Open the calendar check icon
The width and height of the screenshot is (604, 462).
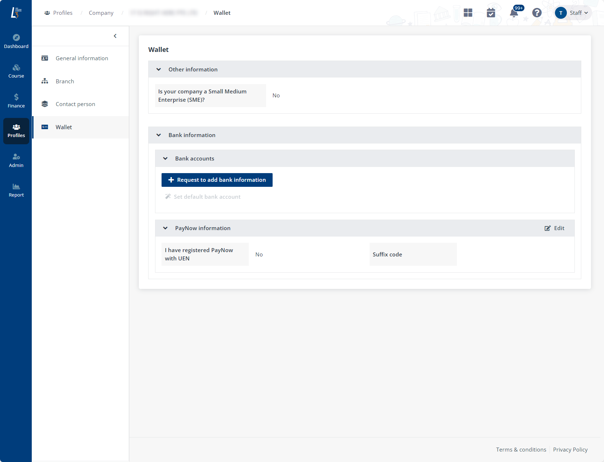[x=491, y=13]
